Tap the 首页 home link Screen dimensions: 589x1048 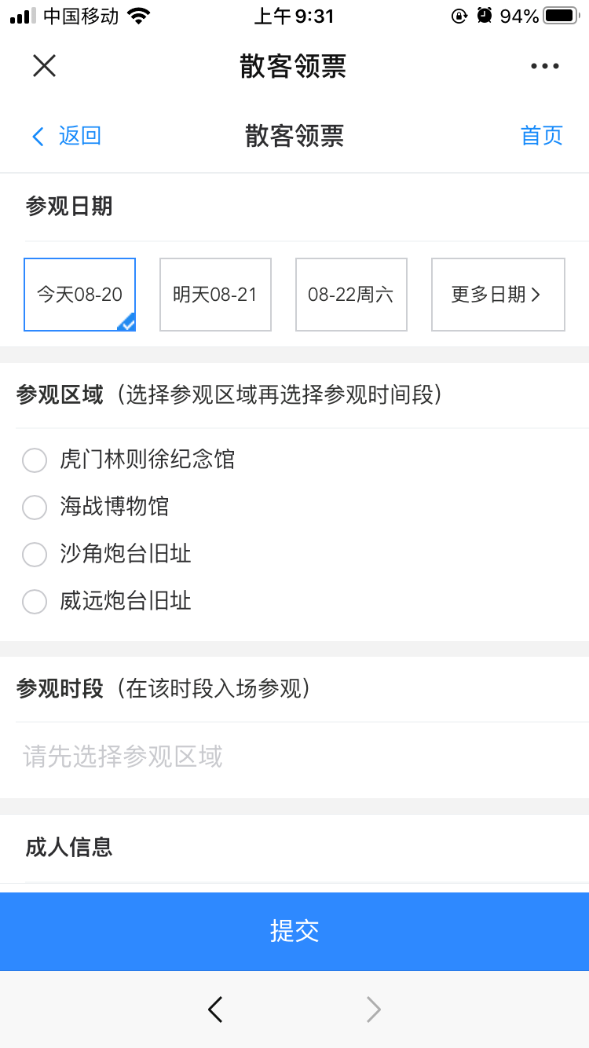[x=542, y=136]
